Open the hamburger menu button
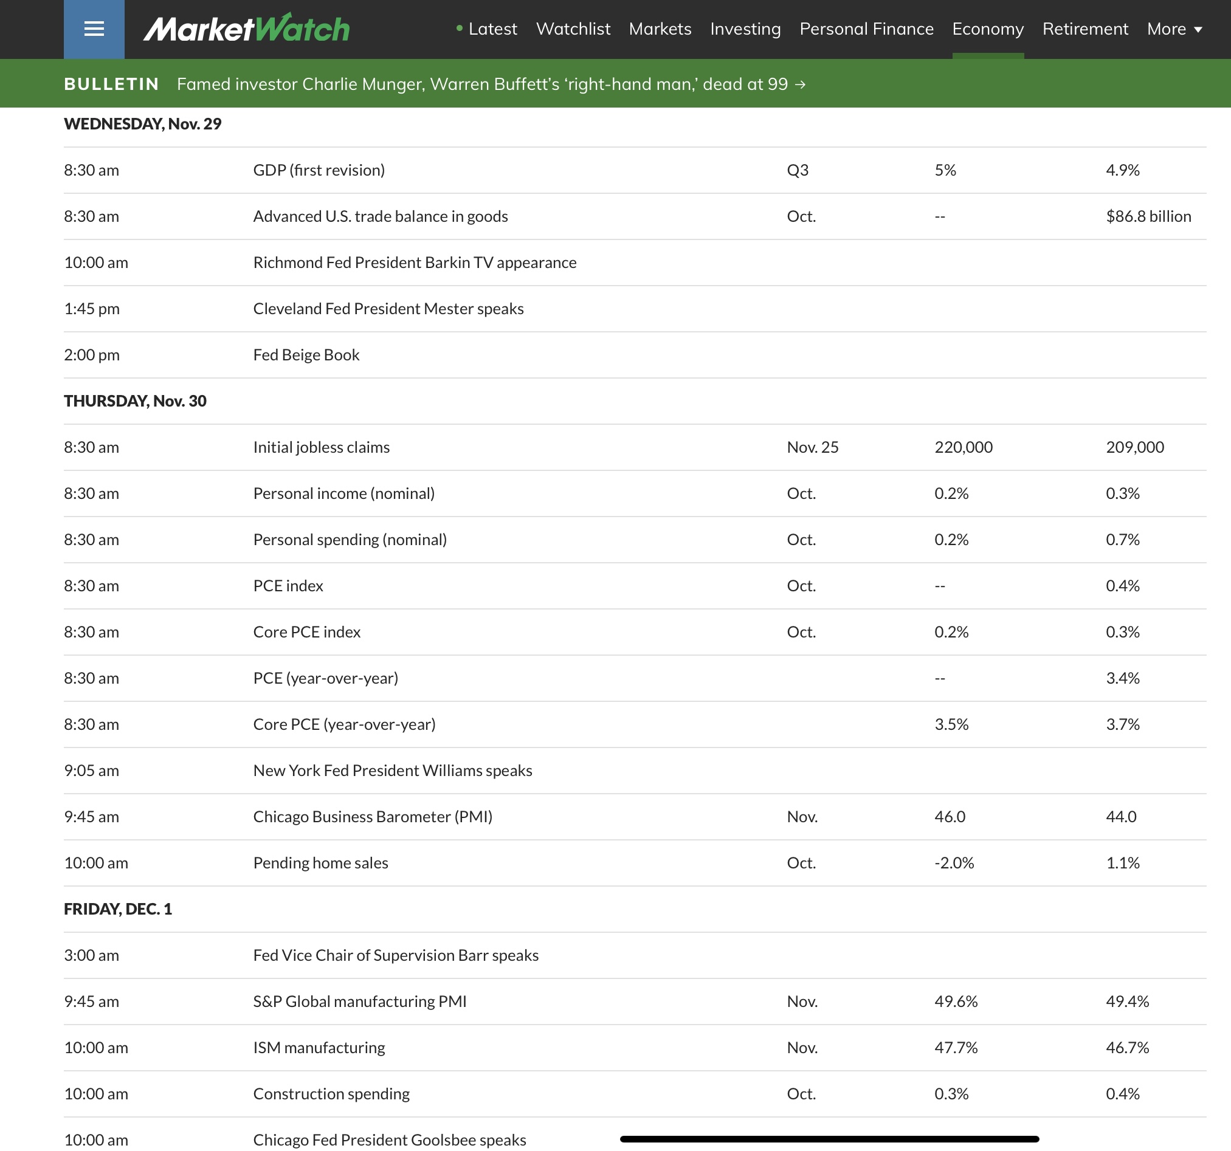 pyautogui.click(x=94, y=29)
